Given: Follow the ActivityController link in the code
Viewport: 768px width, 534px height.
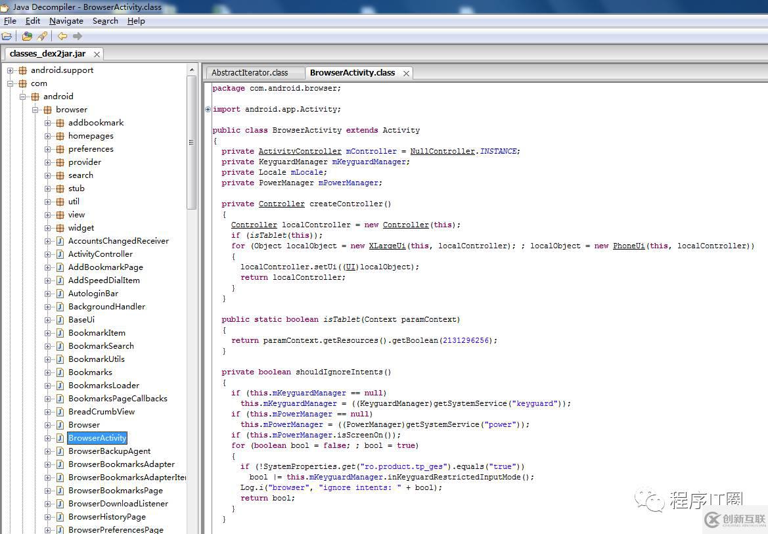Looking at the screenshot, I should coord(300,151).
